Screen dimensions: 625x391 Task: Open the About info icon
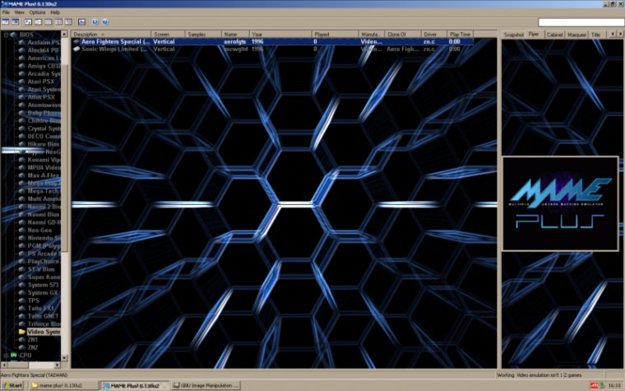[x=95, y=22]
